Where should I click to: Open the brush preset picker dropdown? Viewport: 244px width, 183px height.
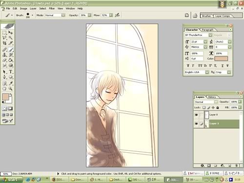(32, 15)
